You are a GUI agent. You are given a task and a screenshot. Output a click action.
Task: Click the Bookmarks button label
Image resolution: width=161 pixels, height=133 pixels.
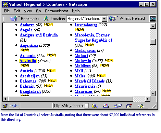[x=30, y=19]
